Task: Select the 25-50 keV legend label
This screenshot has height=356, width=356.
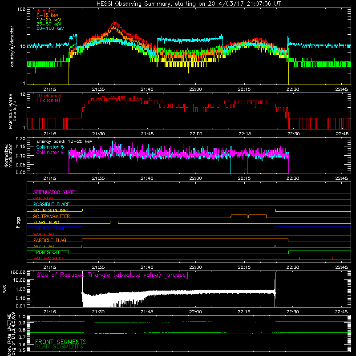Action: click(x=49, y=24)
